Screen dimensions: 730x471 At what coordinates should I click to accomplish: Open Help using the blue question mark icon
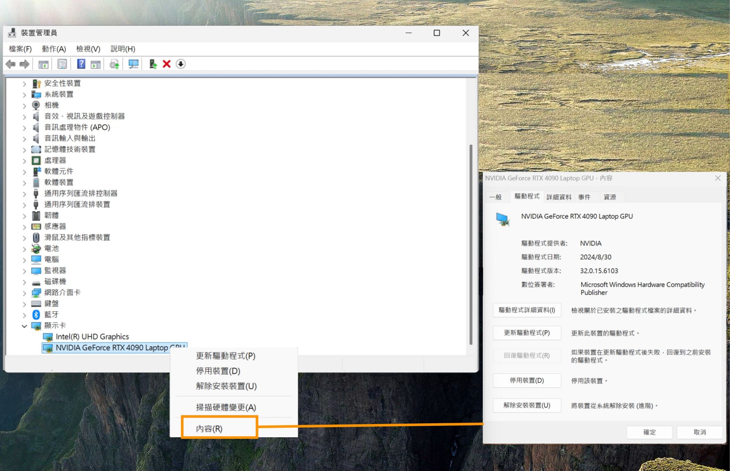tap(81, 64)
